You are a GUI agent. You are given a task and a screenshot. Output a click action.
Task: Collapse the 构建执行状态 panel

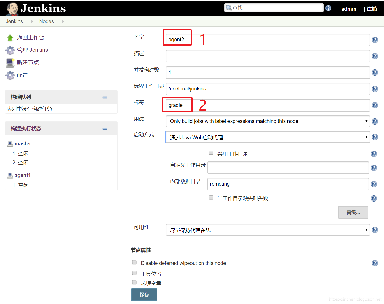[105, 129]
